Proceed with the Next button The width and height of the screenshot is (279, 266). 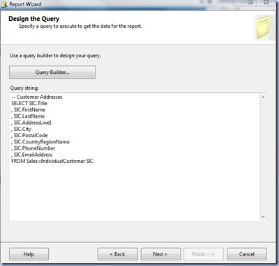[160, 254]
